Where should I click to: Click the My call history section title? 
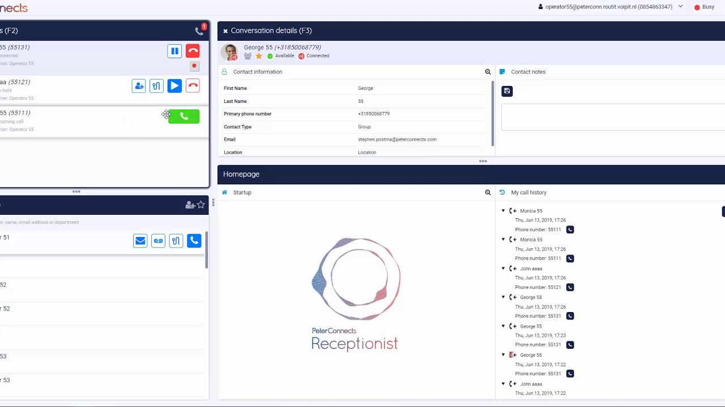[529, 193]
